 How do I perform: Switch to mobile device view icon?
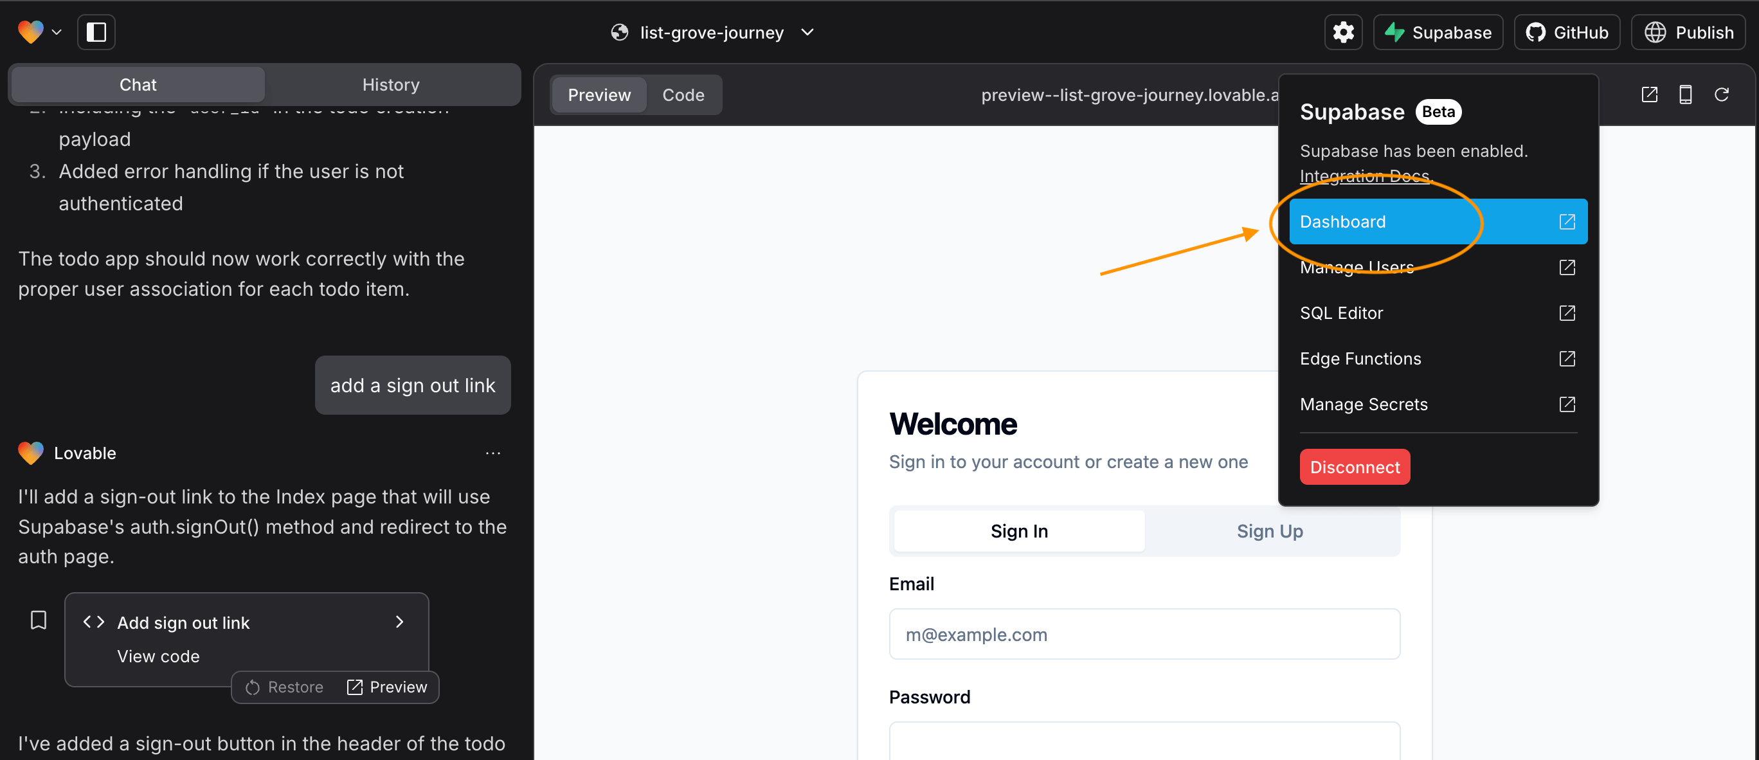(1684, 95)
